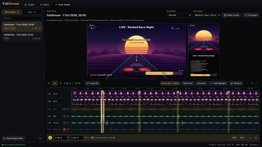
Task: Select the 1 Oct 2026 recording
Action: click(22, 37)
